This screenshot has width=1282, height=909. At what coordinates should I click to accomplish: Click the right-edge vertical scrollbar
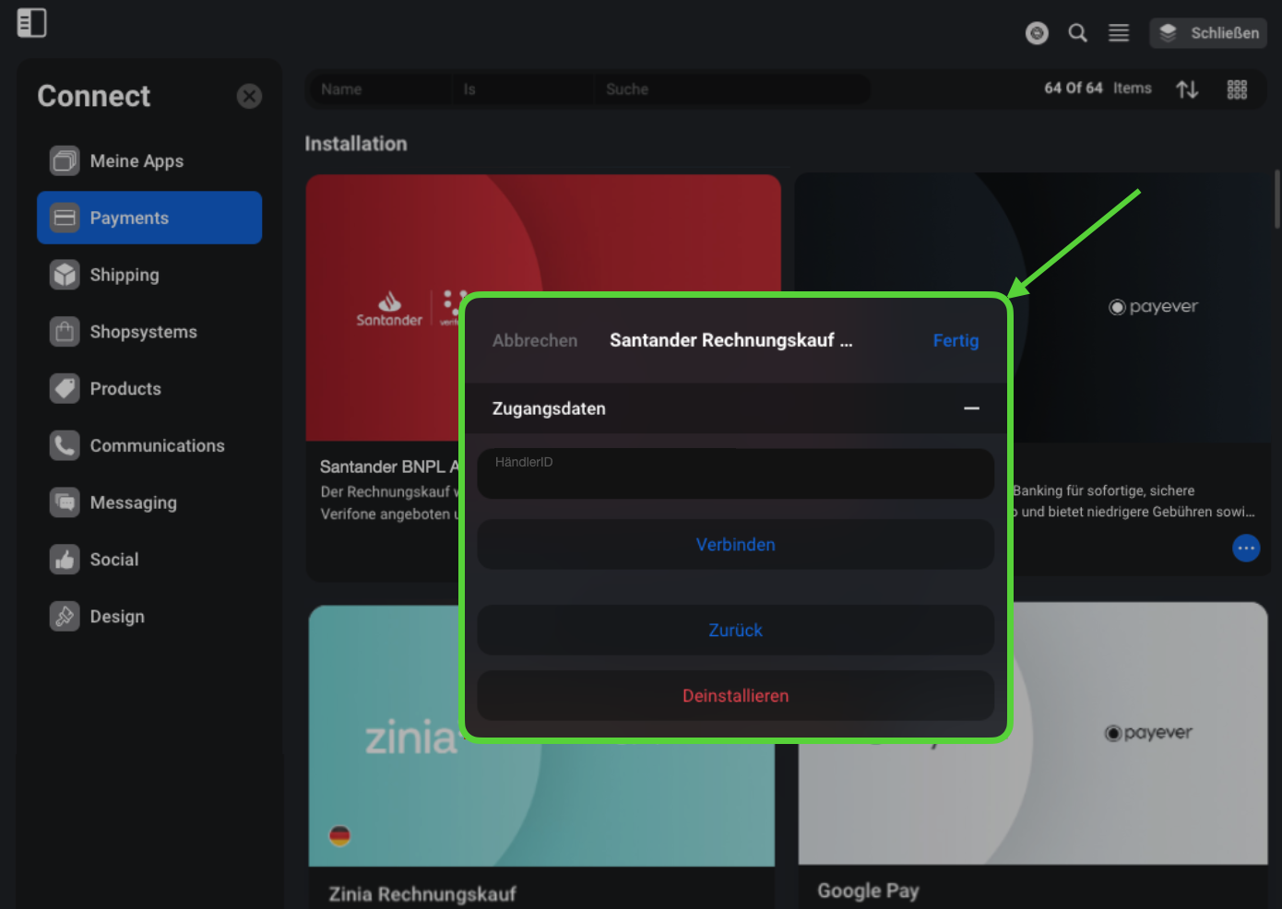tap(1277, 199)
